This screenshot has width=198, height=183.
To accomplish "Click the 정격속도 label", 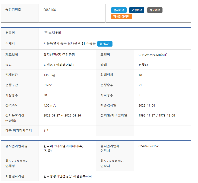I will coord(12,105).
